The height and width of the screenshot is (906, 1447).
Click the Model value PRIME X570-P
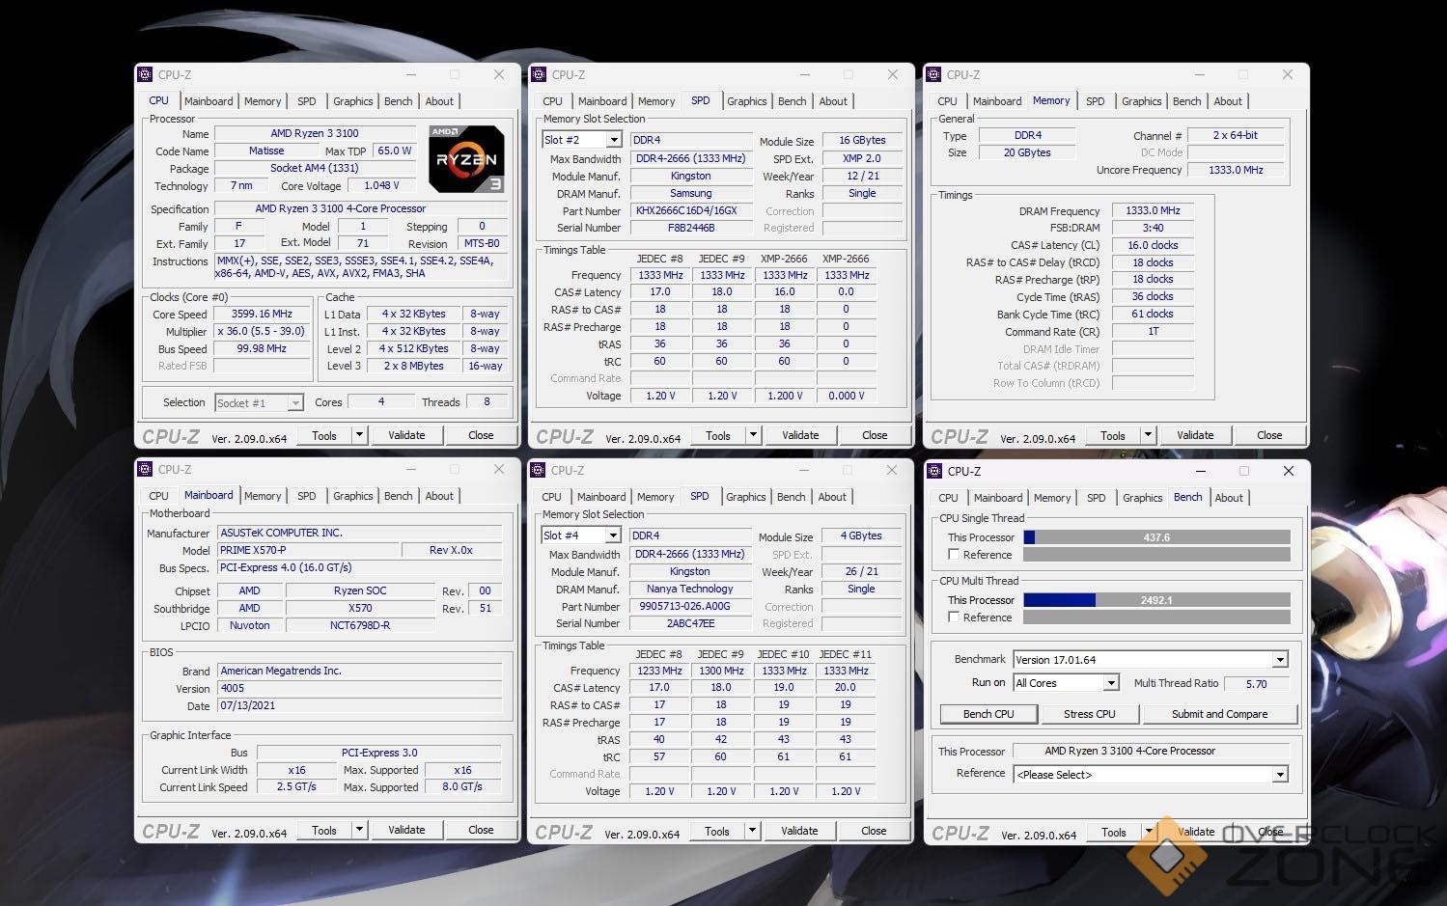pyautogui.click(x=308, y=550)
